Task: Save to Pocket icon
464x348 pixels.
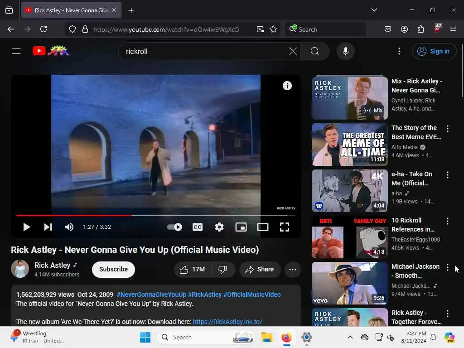Action: [388, 29]
